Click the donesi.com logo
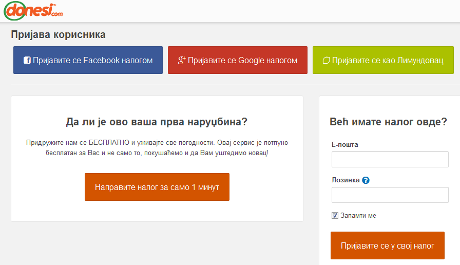 [33, 11]
